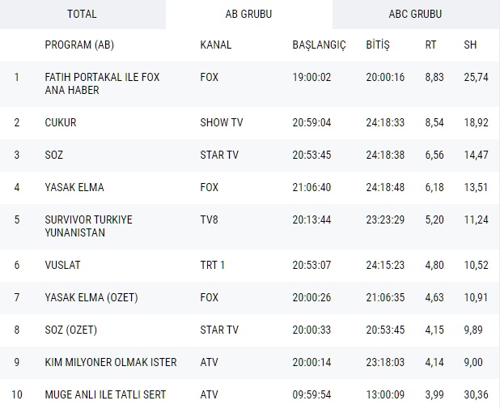Select the VUSLAT program row
This screenshot has height=409, width=500.
[63, 265]
